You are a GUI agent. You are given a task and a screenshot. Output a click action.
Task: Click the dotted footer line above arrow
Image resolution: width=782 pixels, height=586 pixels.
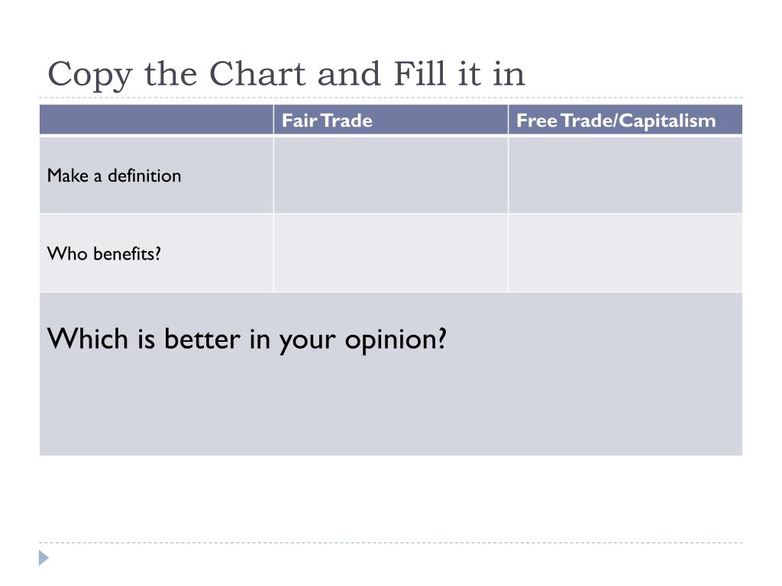(390, 543)
